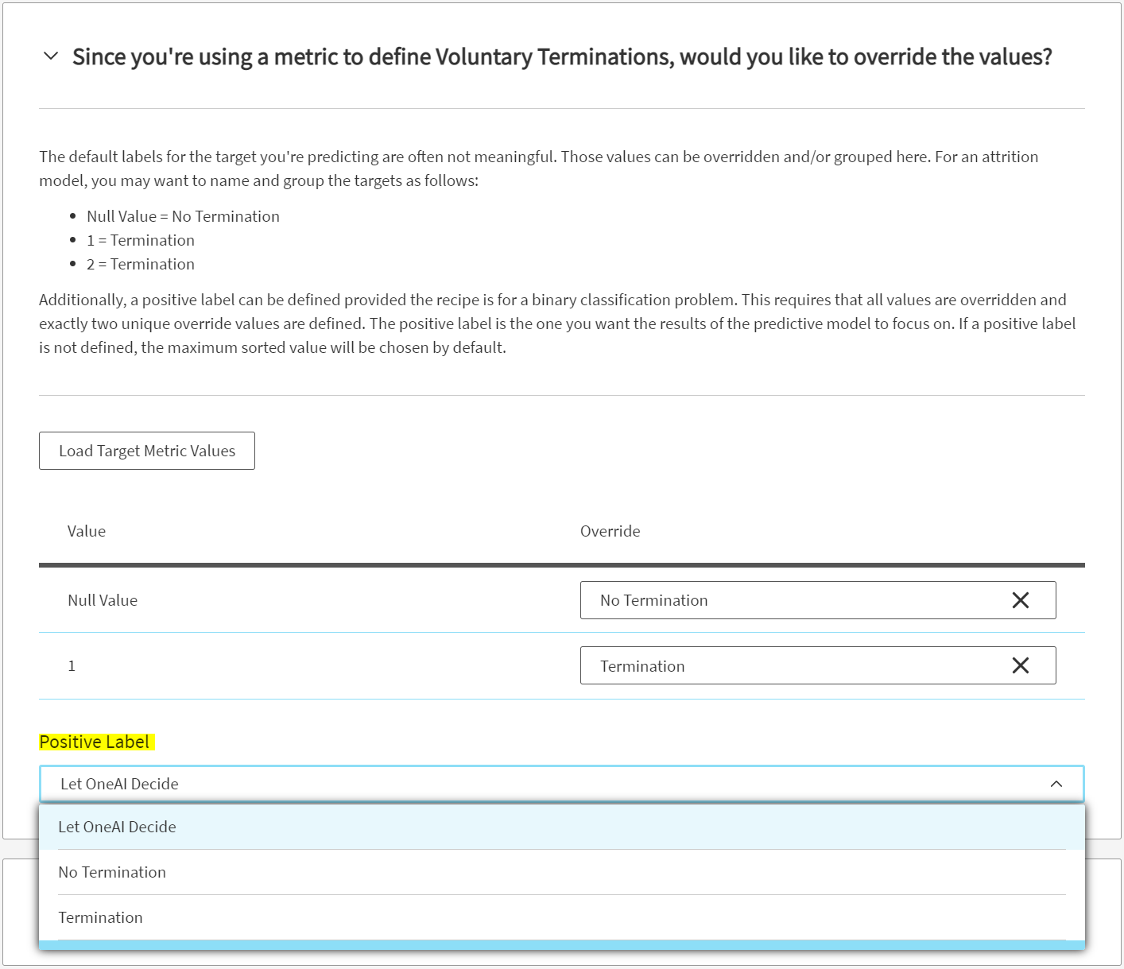Screen dimensions: 1124x969
Task: Click the Positive Label combo box field
Action: click(541, 784)
